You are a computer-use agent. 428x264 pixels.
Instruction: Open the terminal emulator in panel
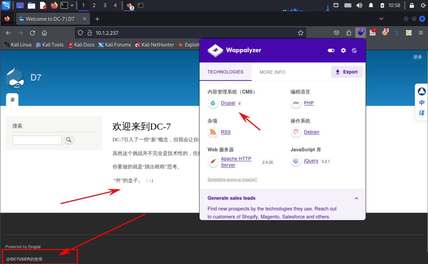[64, 5]
